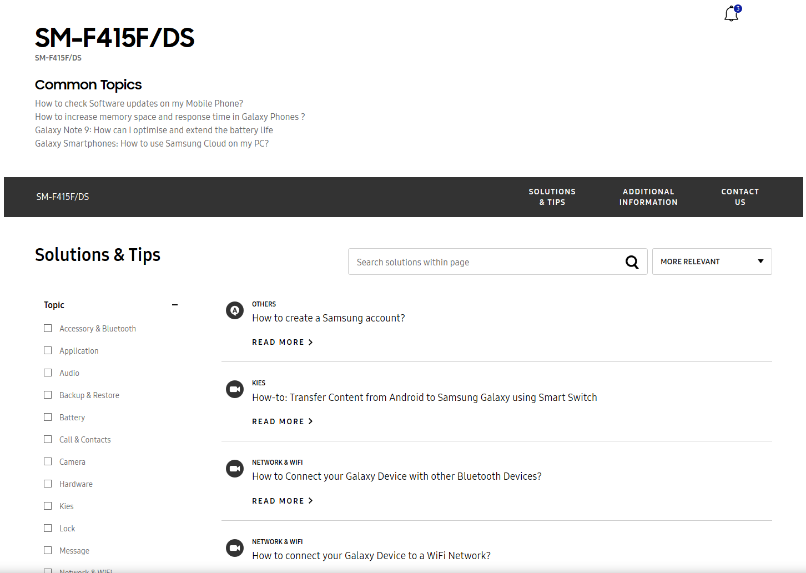Click the Bluetooth Devices video icon
Image resolution: width=806 pixels, height=573 pixels.
pos(235,469)
